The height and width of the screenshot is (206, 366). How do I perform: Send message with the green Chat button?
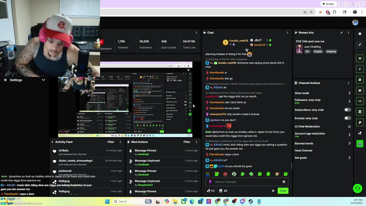[283, 191]
